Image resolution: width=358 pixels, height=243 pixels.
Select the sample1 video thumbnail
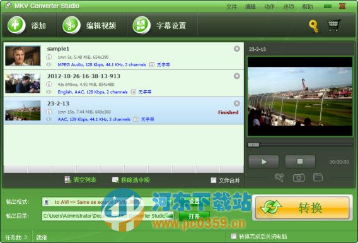coord(23,56)
